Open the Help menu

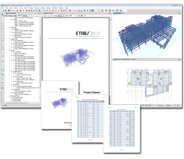[x=67, y=8]
